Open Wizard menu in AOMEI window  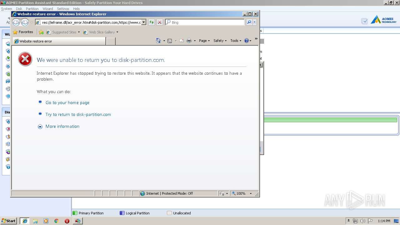coord(48,9)
